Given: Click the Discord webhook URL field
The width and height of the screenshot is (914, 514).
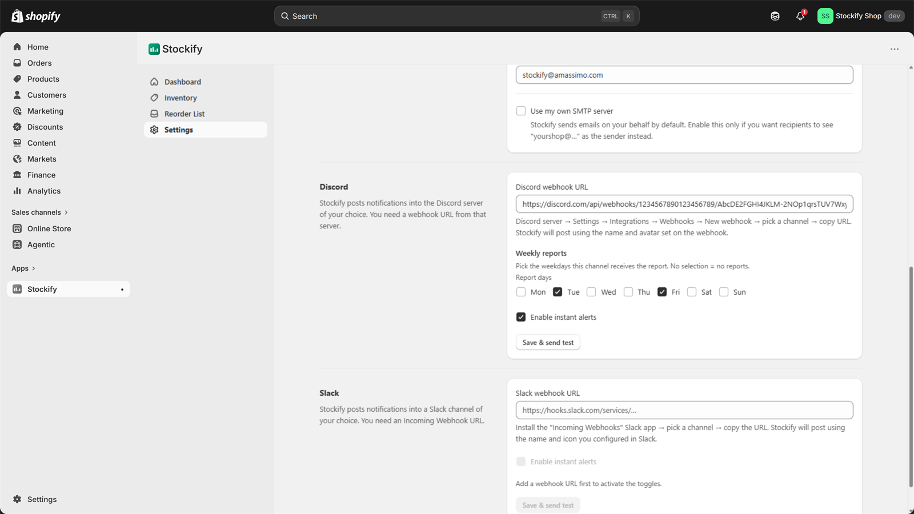Looking at the screenshot, I should pyautogui.click(x=684, y=204).
